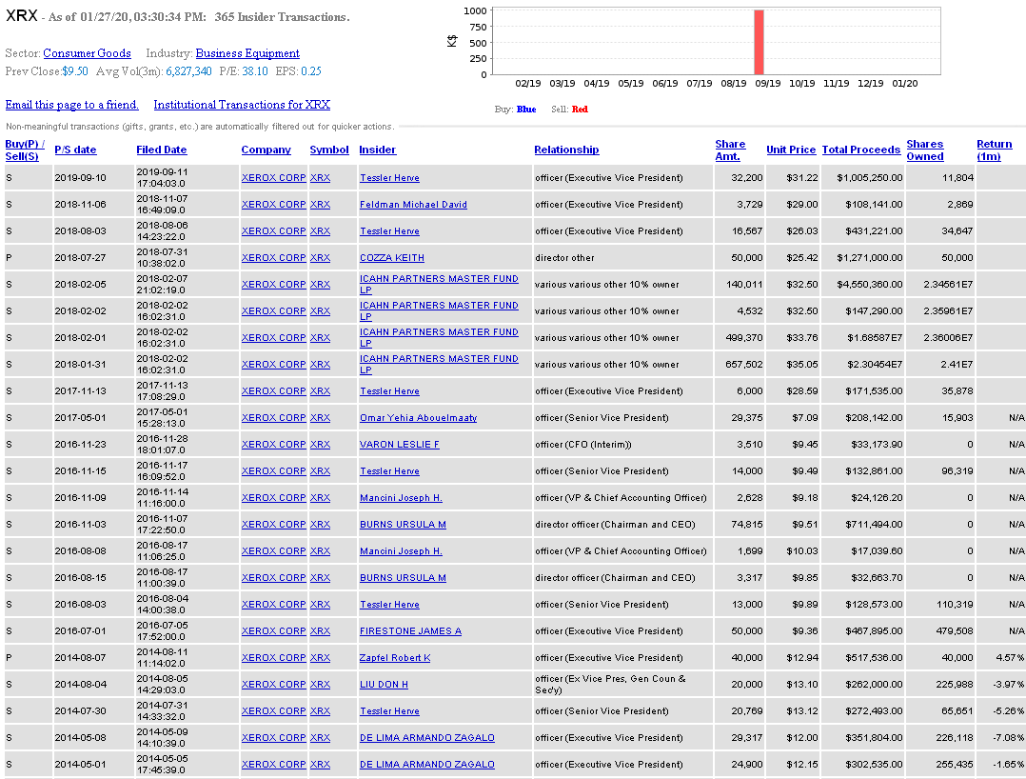This screenshot has height=779, width=1026.
Task: Select the '365 Insider Transactions.' heading text
Action: [x=282, y=17]
